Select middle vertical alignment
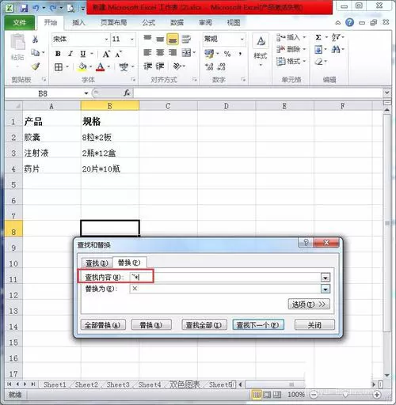 click(x=160, y=40)
